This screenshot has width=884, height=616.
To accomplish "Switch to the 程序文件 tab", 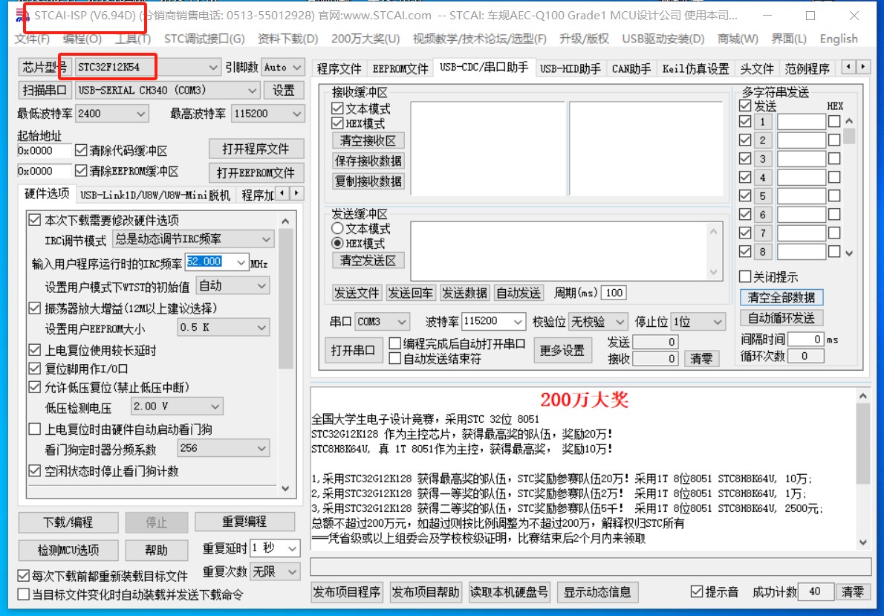I will pos(339,69).
